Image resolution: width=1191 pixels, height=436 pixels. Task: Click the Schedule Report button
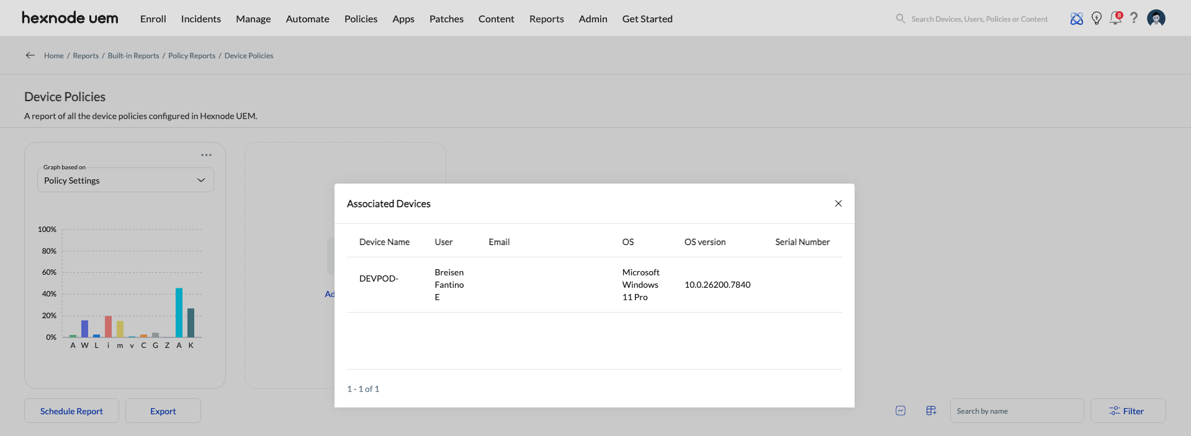[71, 411]
